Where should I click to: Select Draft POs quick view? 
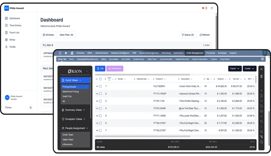pyautogui.click(x=67, y=96)
